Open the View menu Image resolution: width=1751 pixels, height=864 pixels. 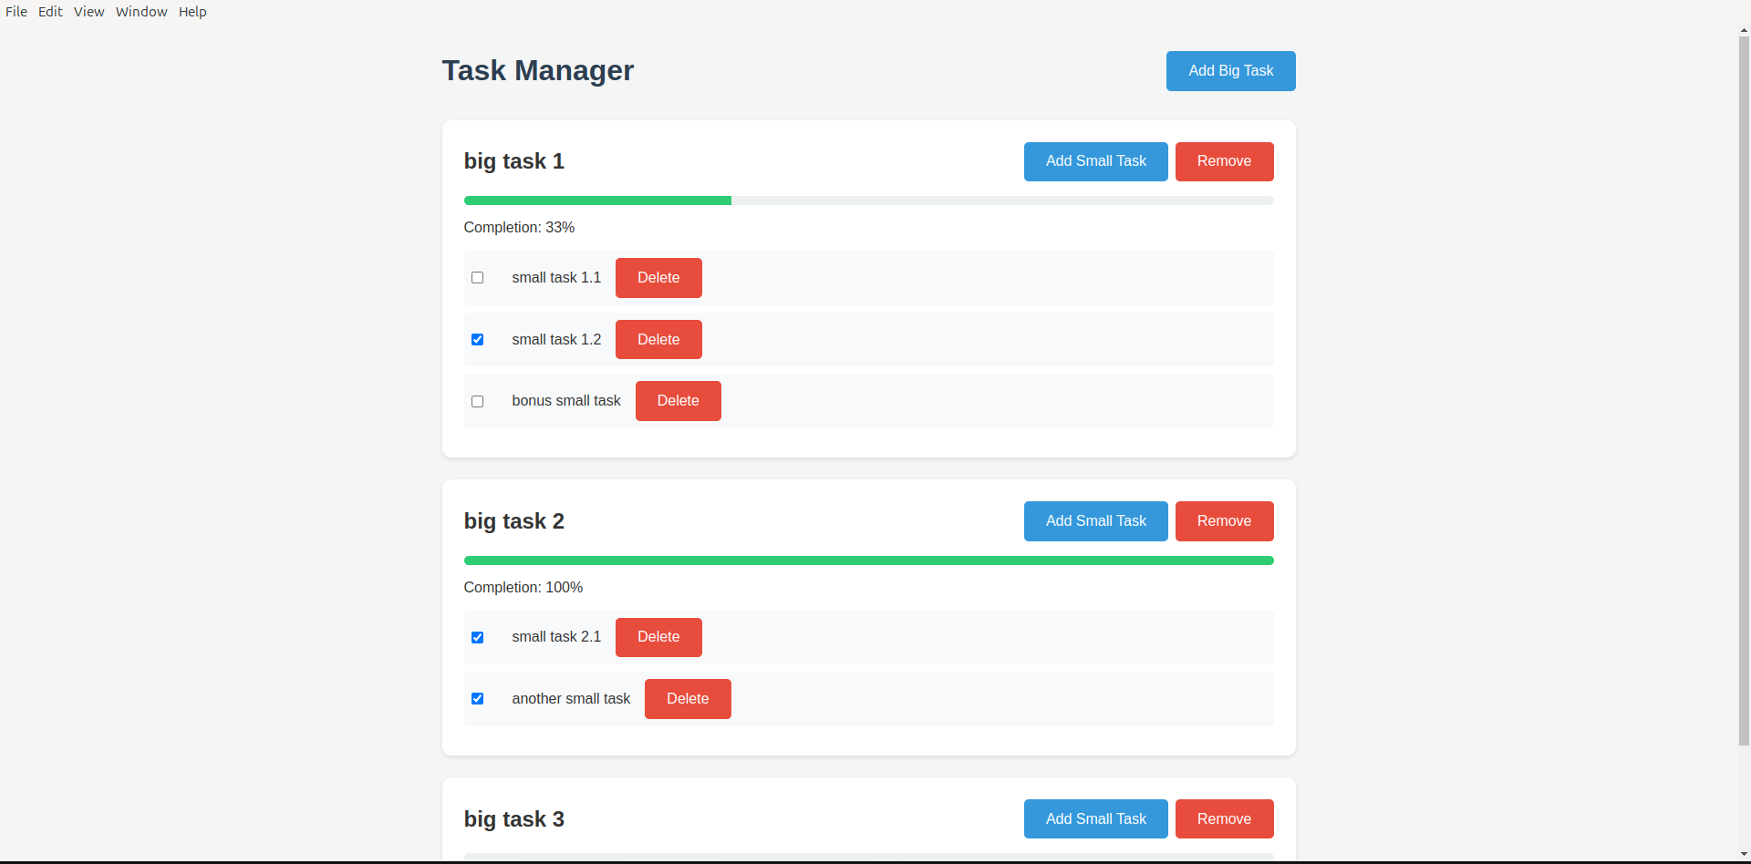(x=88, y=11)
